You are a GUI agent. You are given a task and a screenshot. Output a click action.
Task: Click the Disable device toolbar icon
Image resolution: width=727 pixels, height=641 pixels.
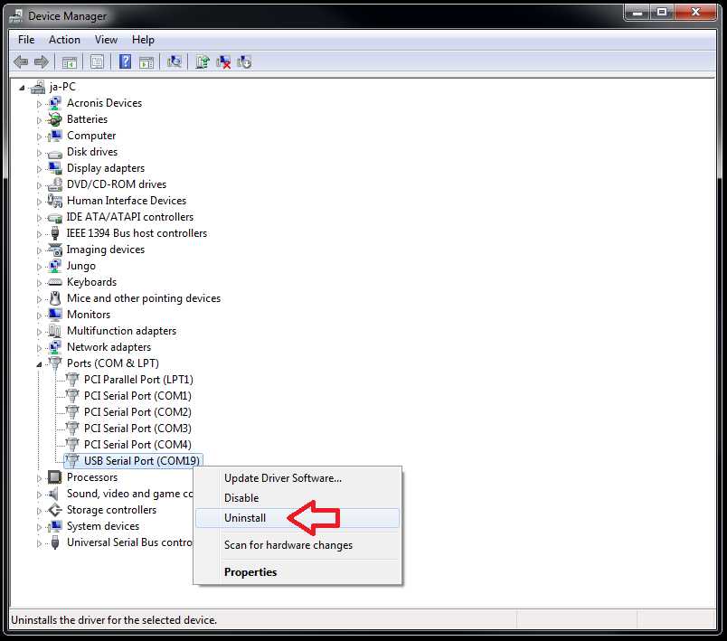[x=244, y=61]
